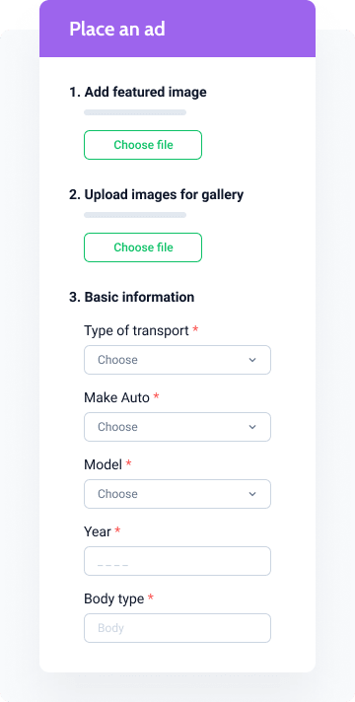Click the Year field label
This screenshot has width=355, height=702.
point(98,531)
